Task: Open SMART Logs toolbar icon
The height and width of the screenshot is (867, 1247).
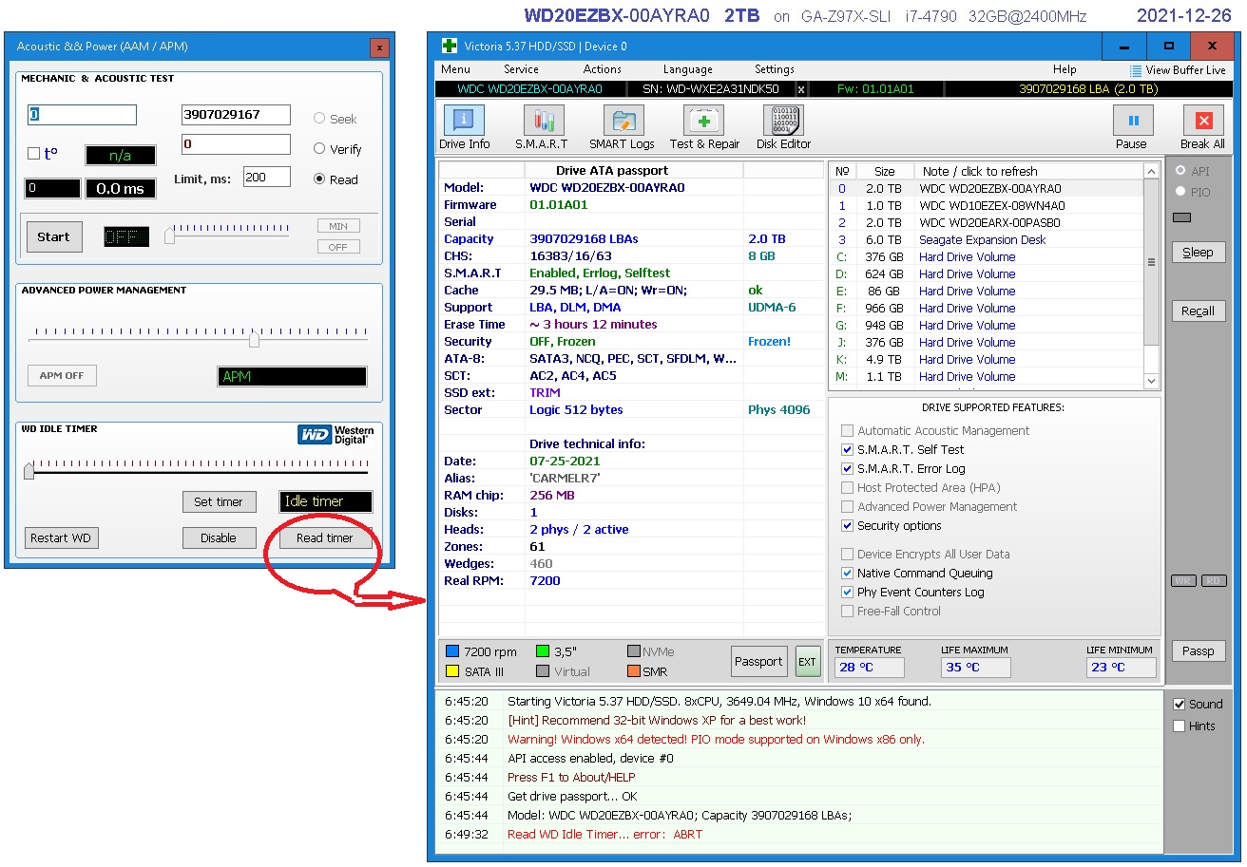Action: point(623,121)
